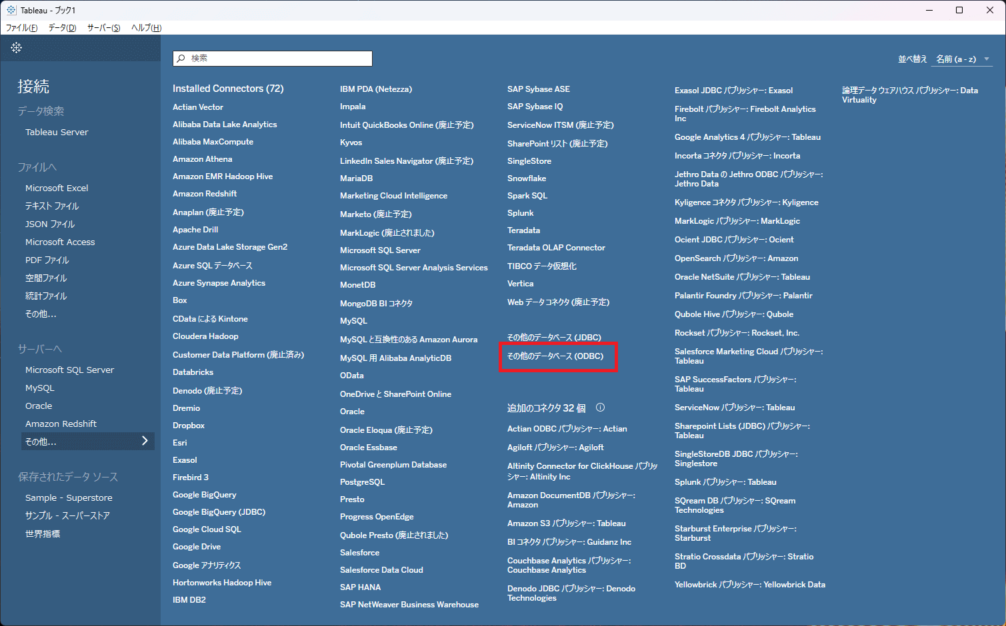Choose the Teradata OLAP Connector
1006x626 pixels.
pyautogui.click(x=557, y=248)
